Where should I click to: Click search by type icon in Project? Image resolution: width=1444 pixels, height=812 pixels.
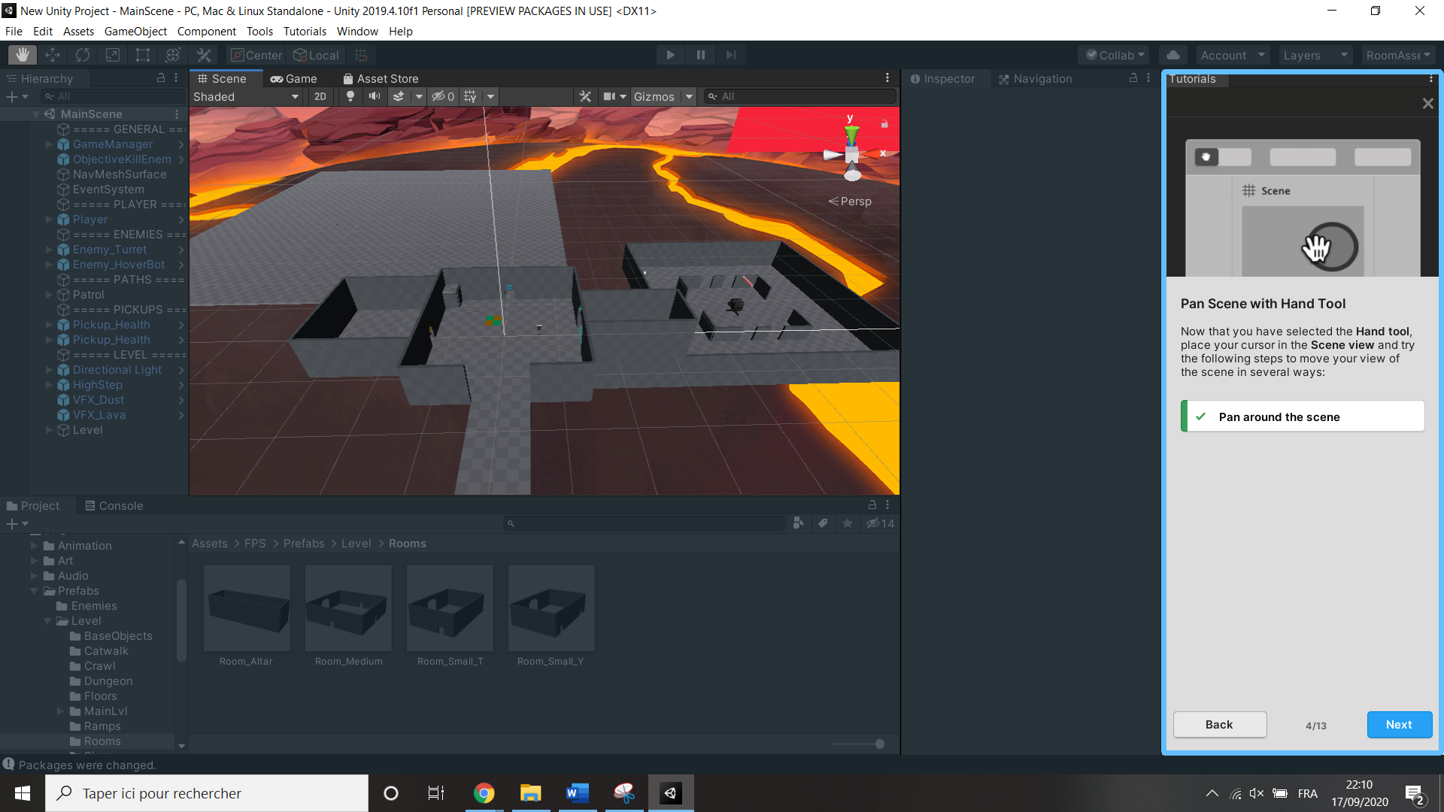(798, 523)
